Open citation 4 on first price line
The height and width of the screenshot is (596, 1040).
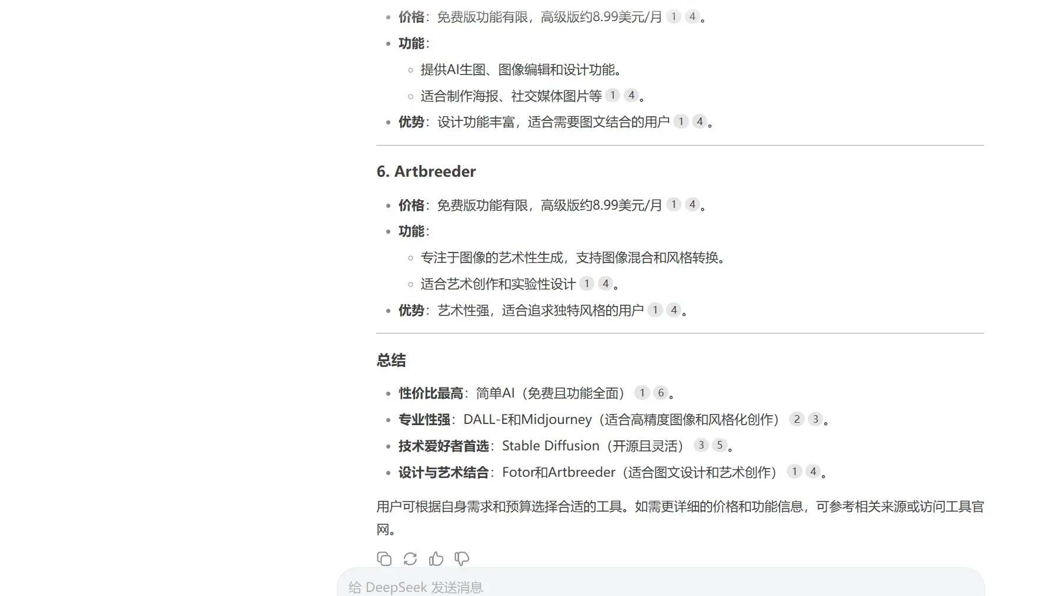click(693, 16)
